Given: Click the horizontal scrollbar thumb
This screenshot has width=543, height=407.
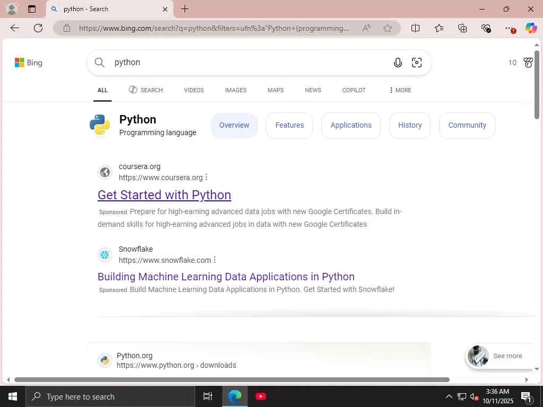Looking at the screenshot, I should coord(232,379).
